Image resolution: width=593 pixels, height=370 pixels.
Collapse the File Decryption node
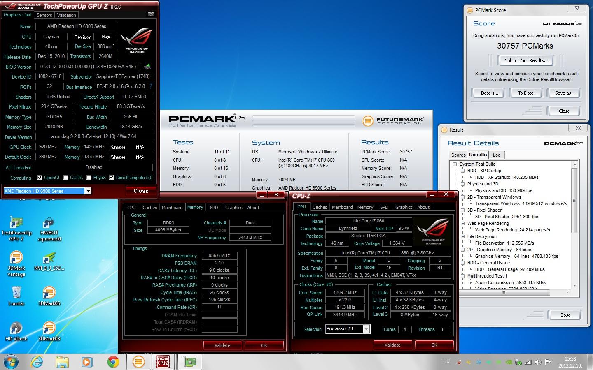463,236
